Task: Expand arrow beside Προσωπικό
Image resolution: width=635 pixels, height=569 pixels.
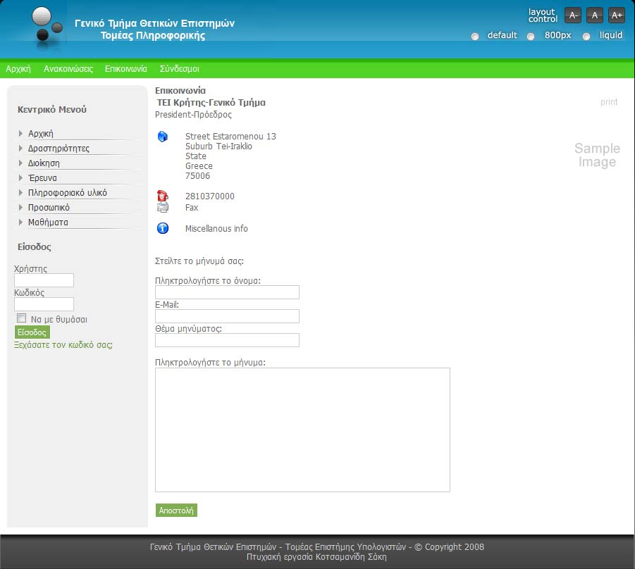Action: (20, 207)
